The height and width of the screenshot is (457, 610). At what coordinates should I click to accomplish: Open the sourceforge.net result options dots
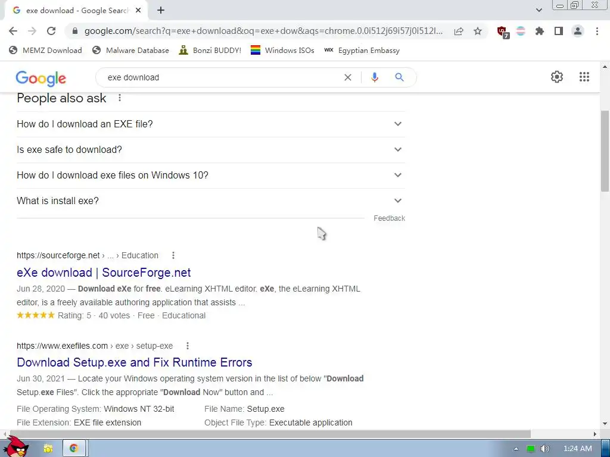(x=173, y=255)
